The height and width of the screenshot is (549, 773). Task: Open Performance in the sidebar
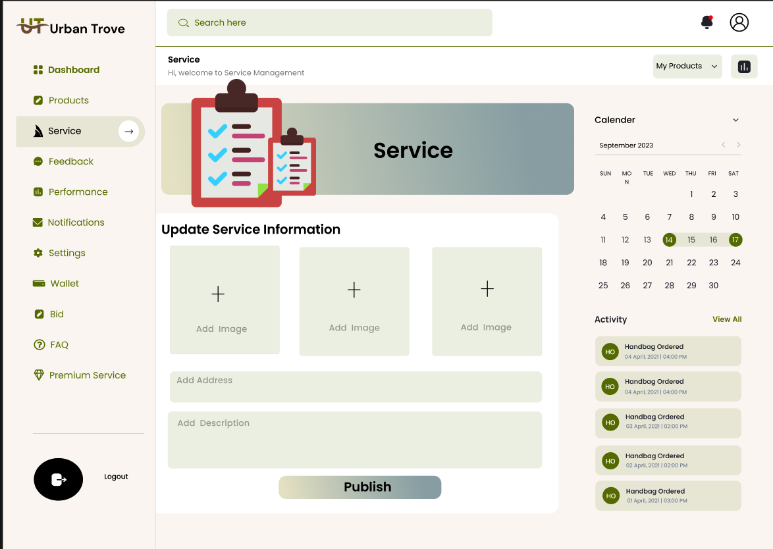point(78,192)
